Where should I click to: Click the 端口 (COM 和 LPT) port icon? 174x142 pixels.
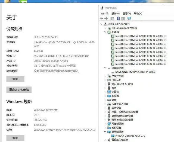click(x=109, y=84)
